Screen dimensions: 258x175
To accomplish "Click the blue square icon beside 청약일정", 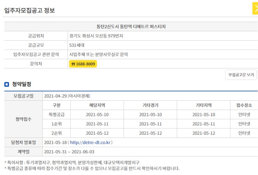I will pyautogui.click(x=7, y=84).
